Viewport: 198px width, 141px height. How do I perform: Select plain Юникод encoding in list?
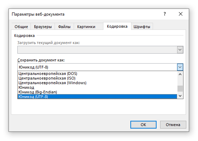click(97, 87)
